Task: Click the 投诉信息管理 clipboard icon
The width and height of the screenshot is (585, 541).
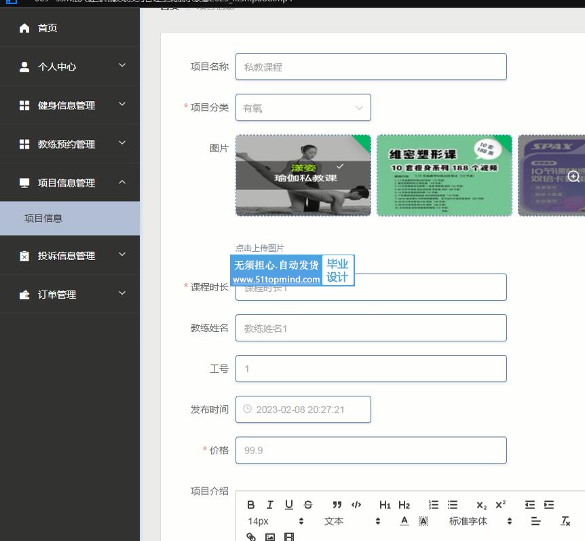Action: (24, 256)
